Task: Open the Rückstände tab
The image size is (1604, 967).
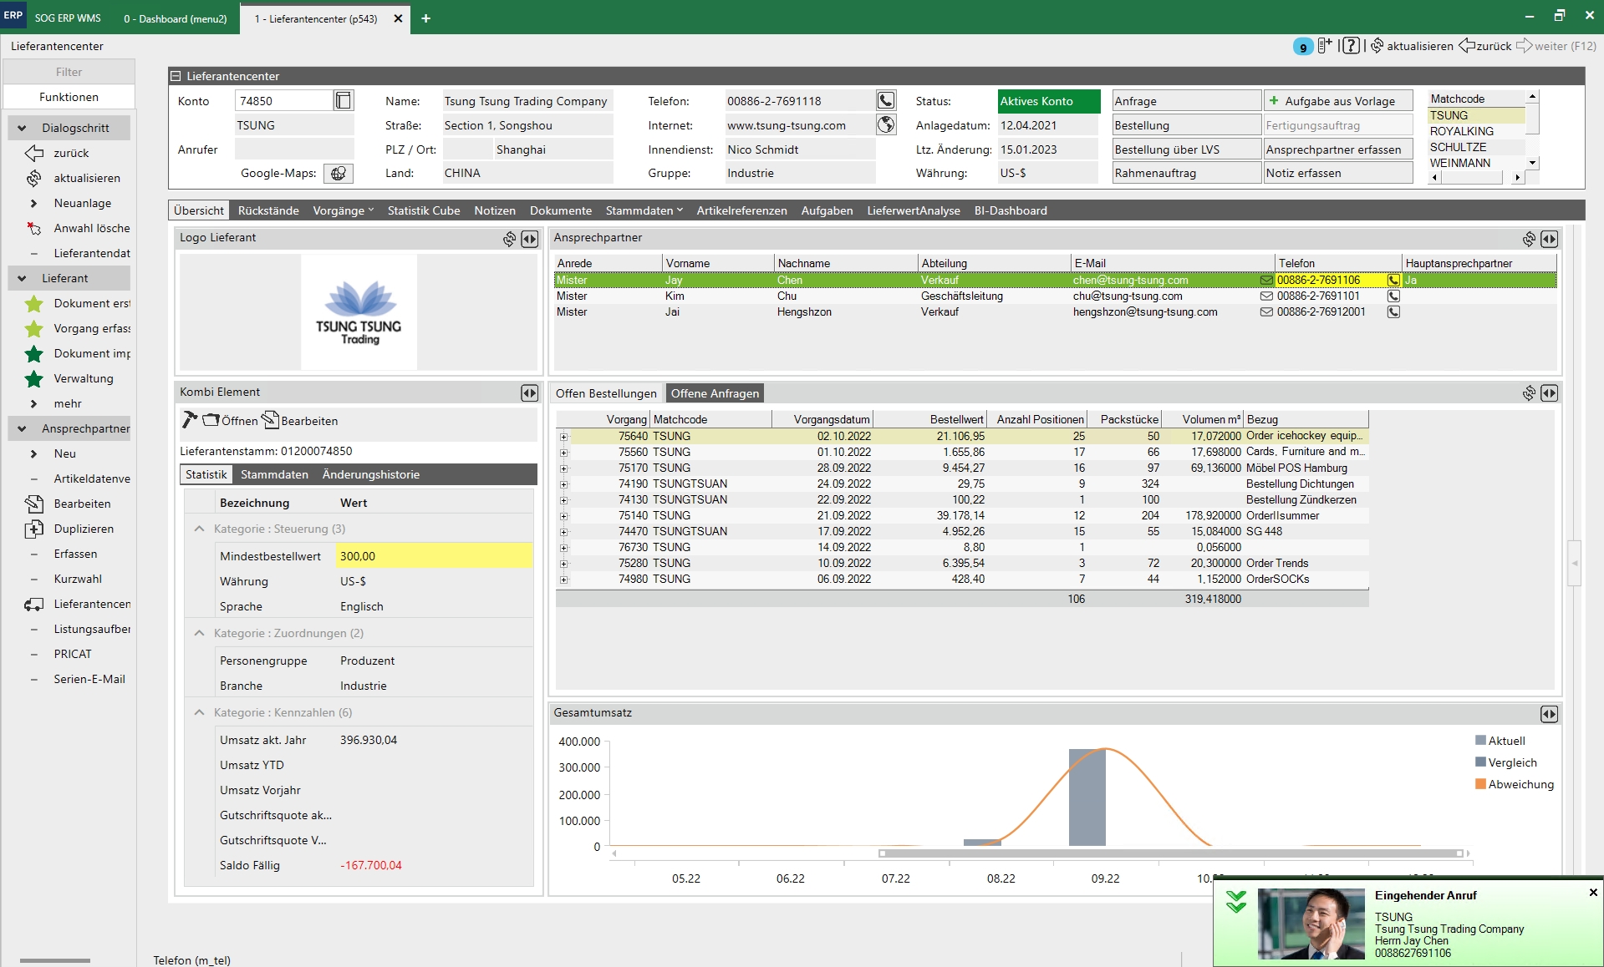Action: click(267, 210)
